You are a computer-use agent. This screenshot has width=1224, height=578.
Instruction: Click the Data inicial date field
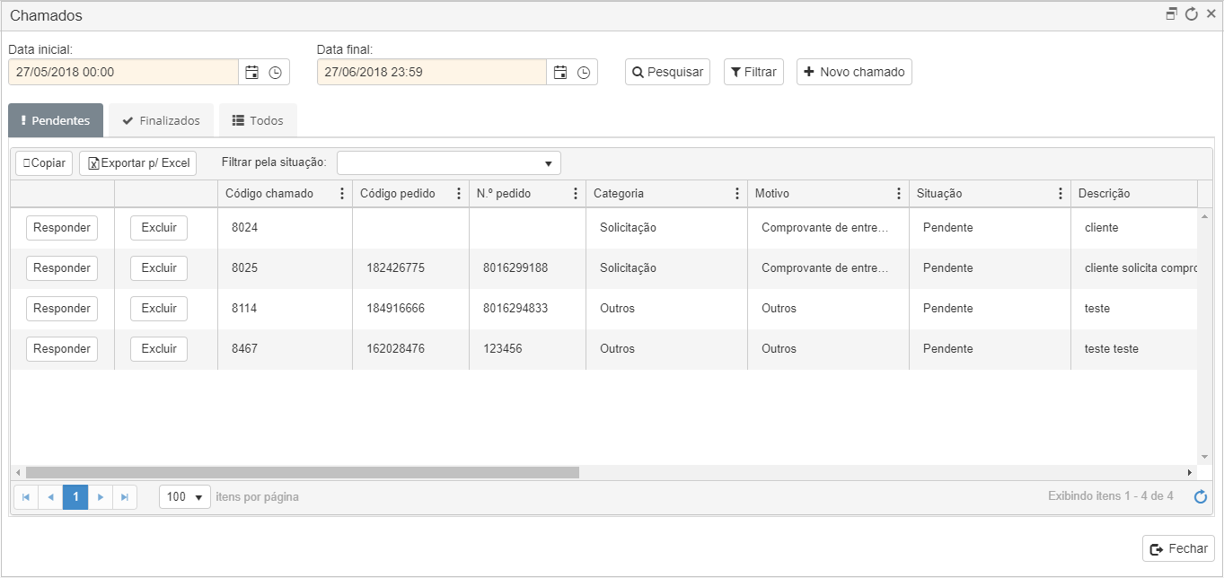[123, 73]
